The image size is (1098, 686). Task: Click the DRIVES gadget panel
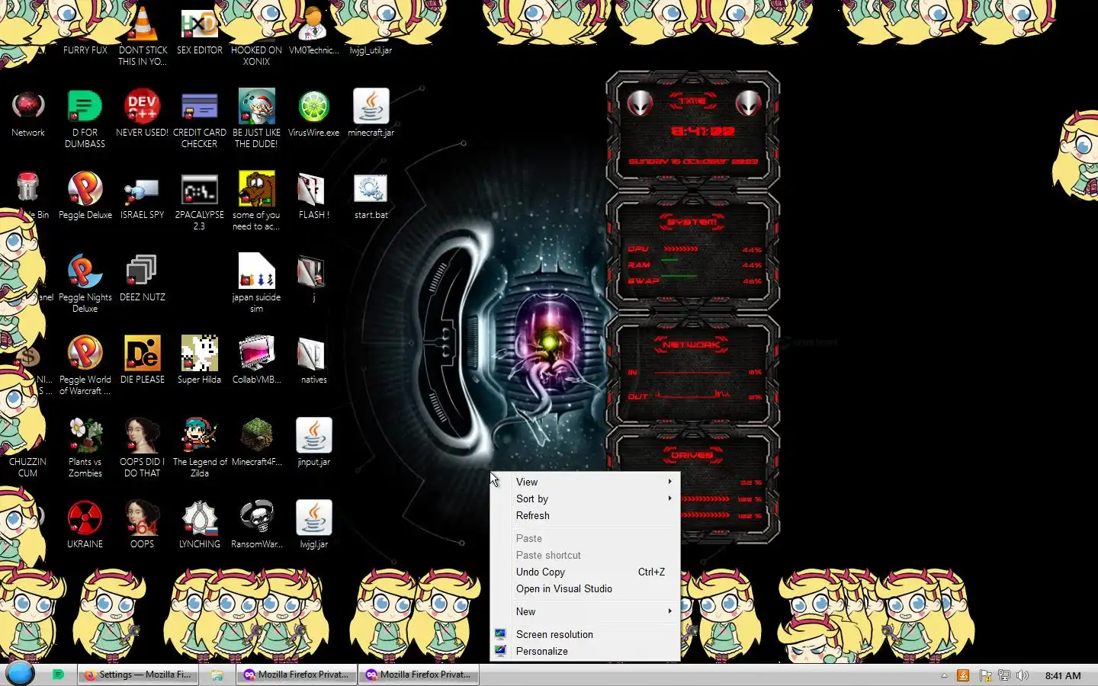pos(693,485)
